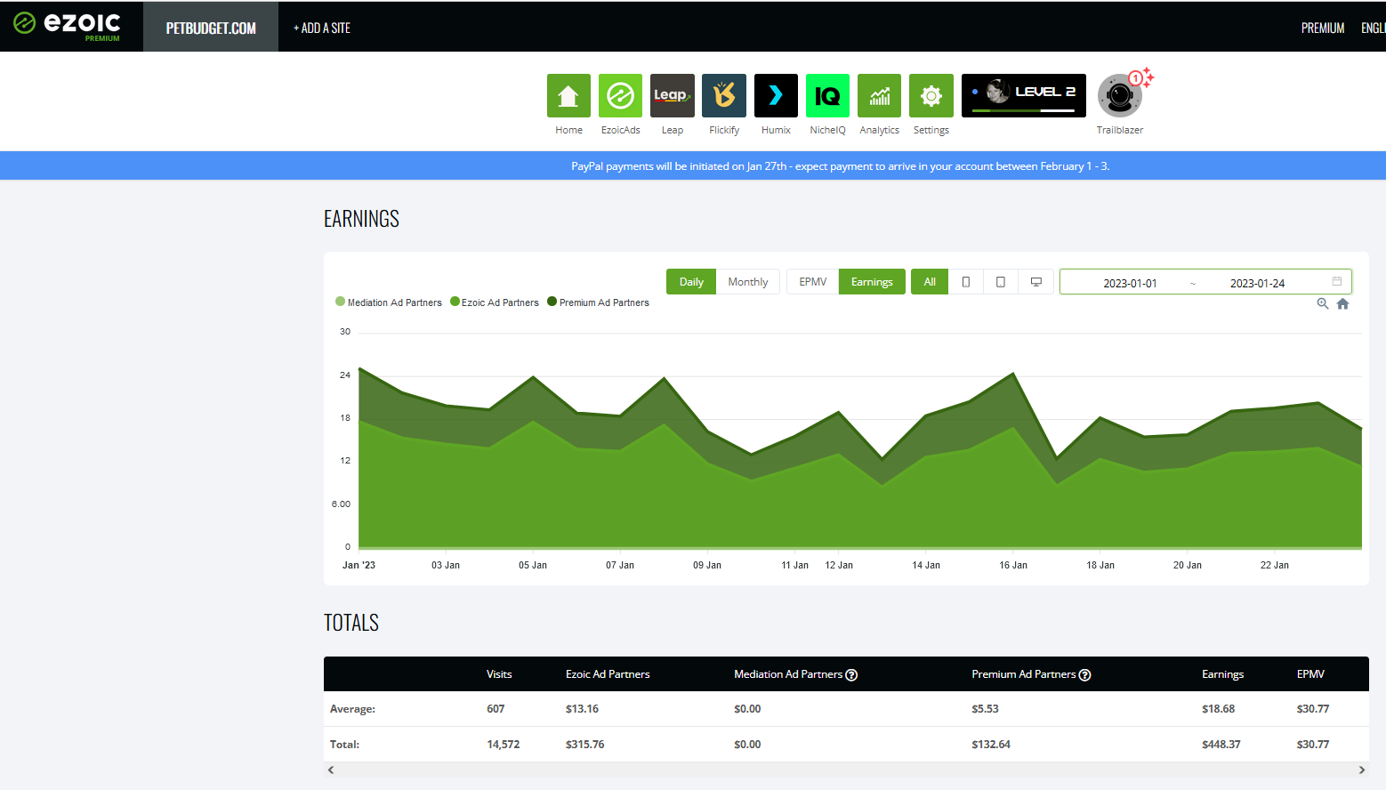The image size is (1386, 790).
Task: Show Earnings metric on chart
Action: coord(872,282)
